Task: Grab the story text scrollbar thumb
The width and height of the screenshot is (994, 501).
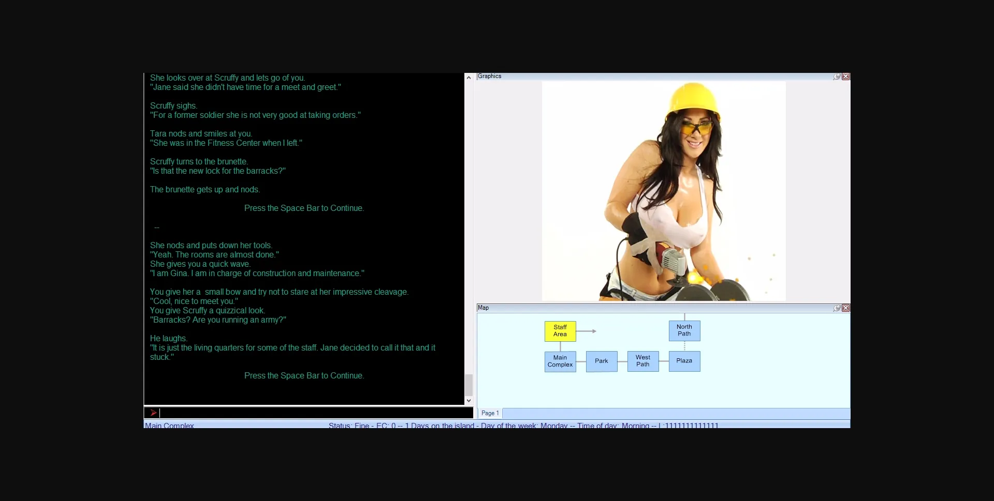Action: click(469, 385)
